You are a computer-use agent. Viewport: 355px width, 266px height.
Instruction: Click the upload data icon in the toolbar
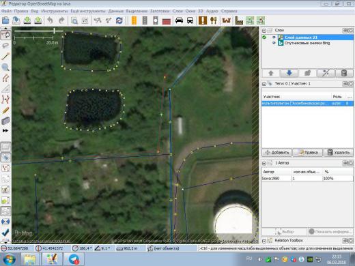point(38,20)
